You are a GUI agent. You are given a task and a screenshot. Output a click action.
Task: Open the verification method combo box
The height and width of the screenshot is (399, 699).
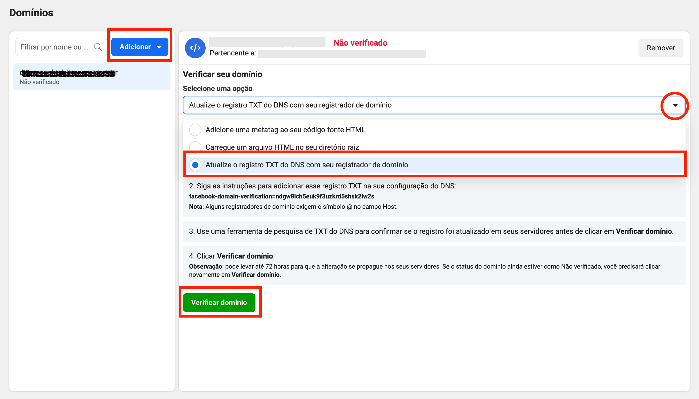412,105
